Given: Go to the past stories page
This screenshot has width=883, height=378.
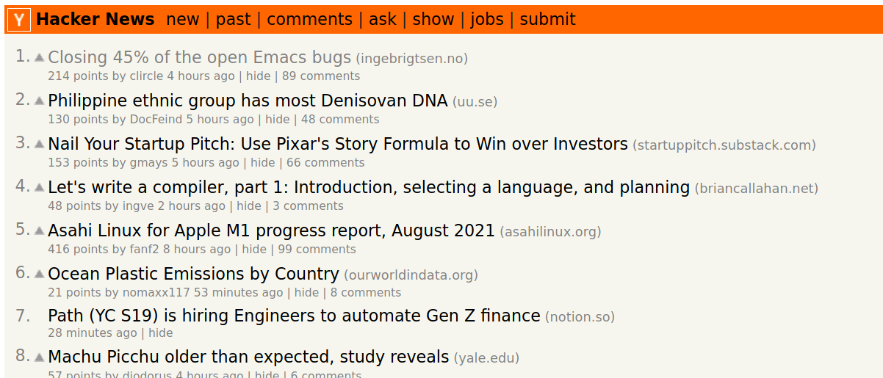Looking at the screenshot, I should tap(234, 20).
